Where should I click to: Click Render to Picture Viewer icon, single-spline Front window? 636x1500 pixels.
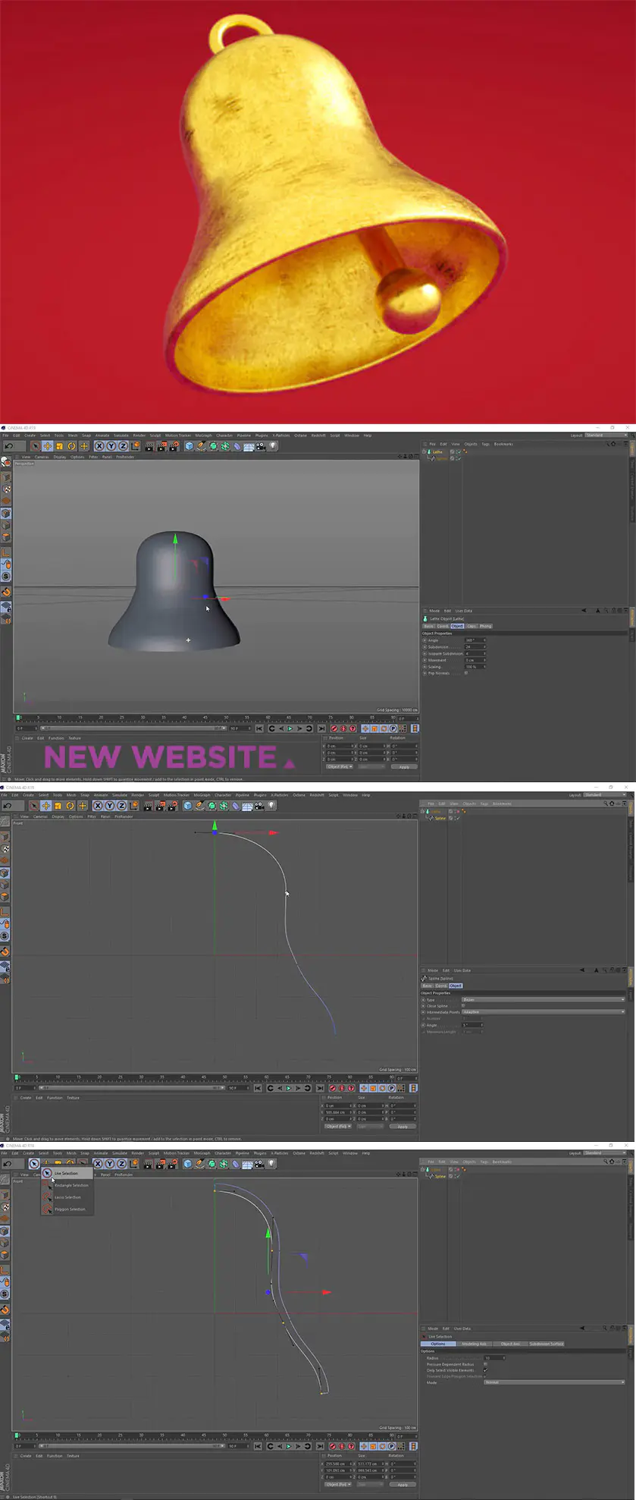click(160, 806)
